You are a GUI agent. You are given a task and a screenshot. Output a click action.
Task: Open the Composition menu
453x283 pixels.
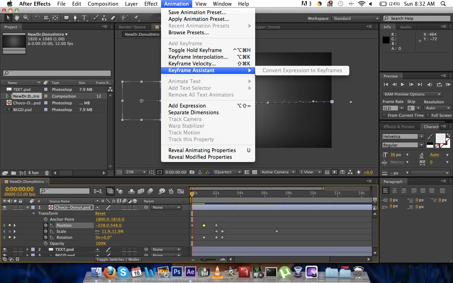(x=103, y=4)
